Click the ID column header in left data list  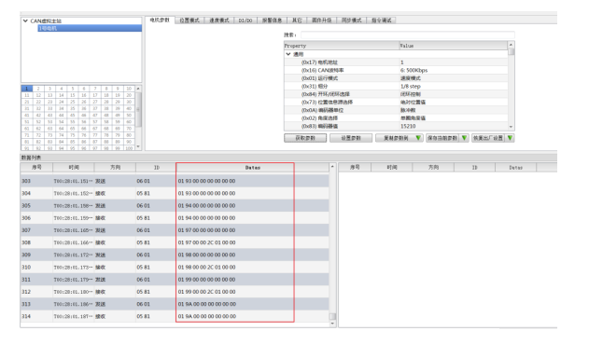tap(156, 168)
